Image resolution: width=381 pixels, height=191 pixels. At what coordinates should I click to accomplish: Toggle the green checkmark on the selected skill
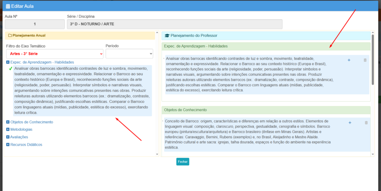[x=10, y=69]
